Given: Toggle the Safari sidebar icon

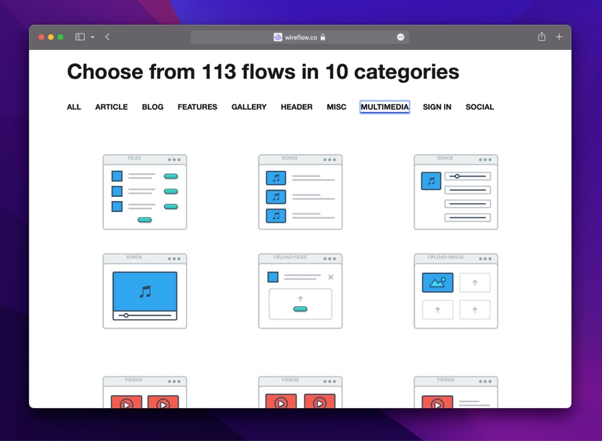Looking at the screenshot, I should [80, 37].
